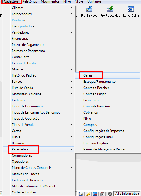Open the Pré-Recebidos toolbar icon
This screenshot has width=141, height=196.
110,11
